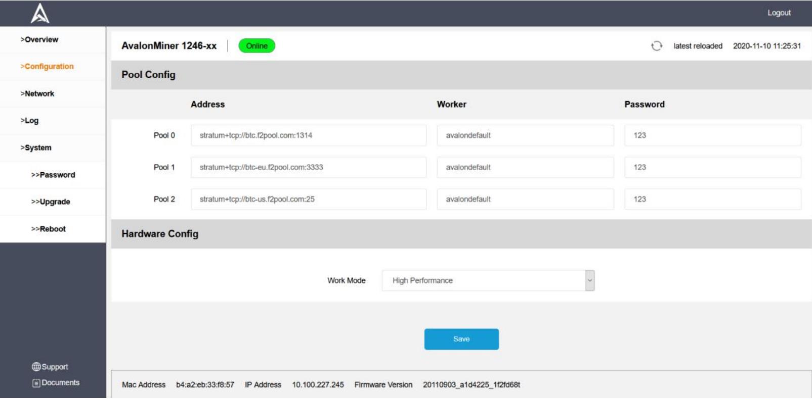Click the reload refresh icon
This screenshot has width=812, height=399.
coord(656,46)
